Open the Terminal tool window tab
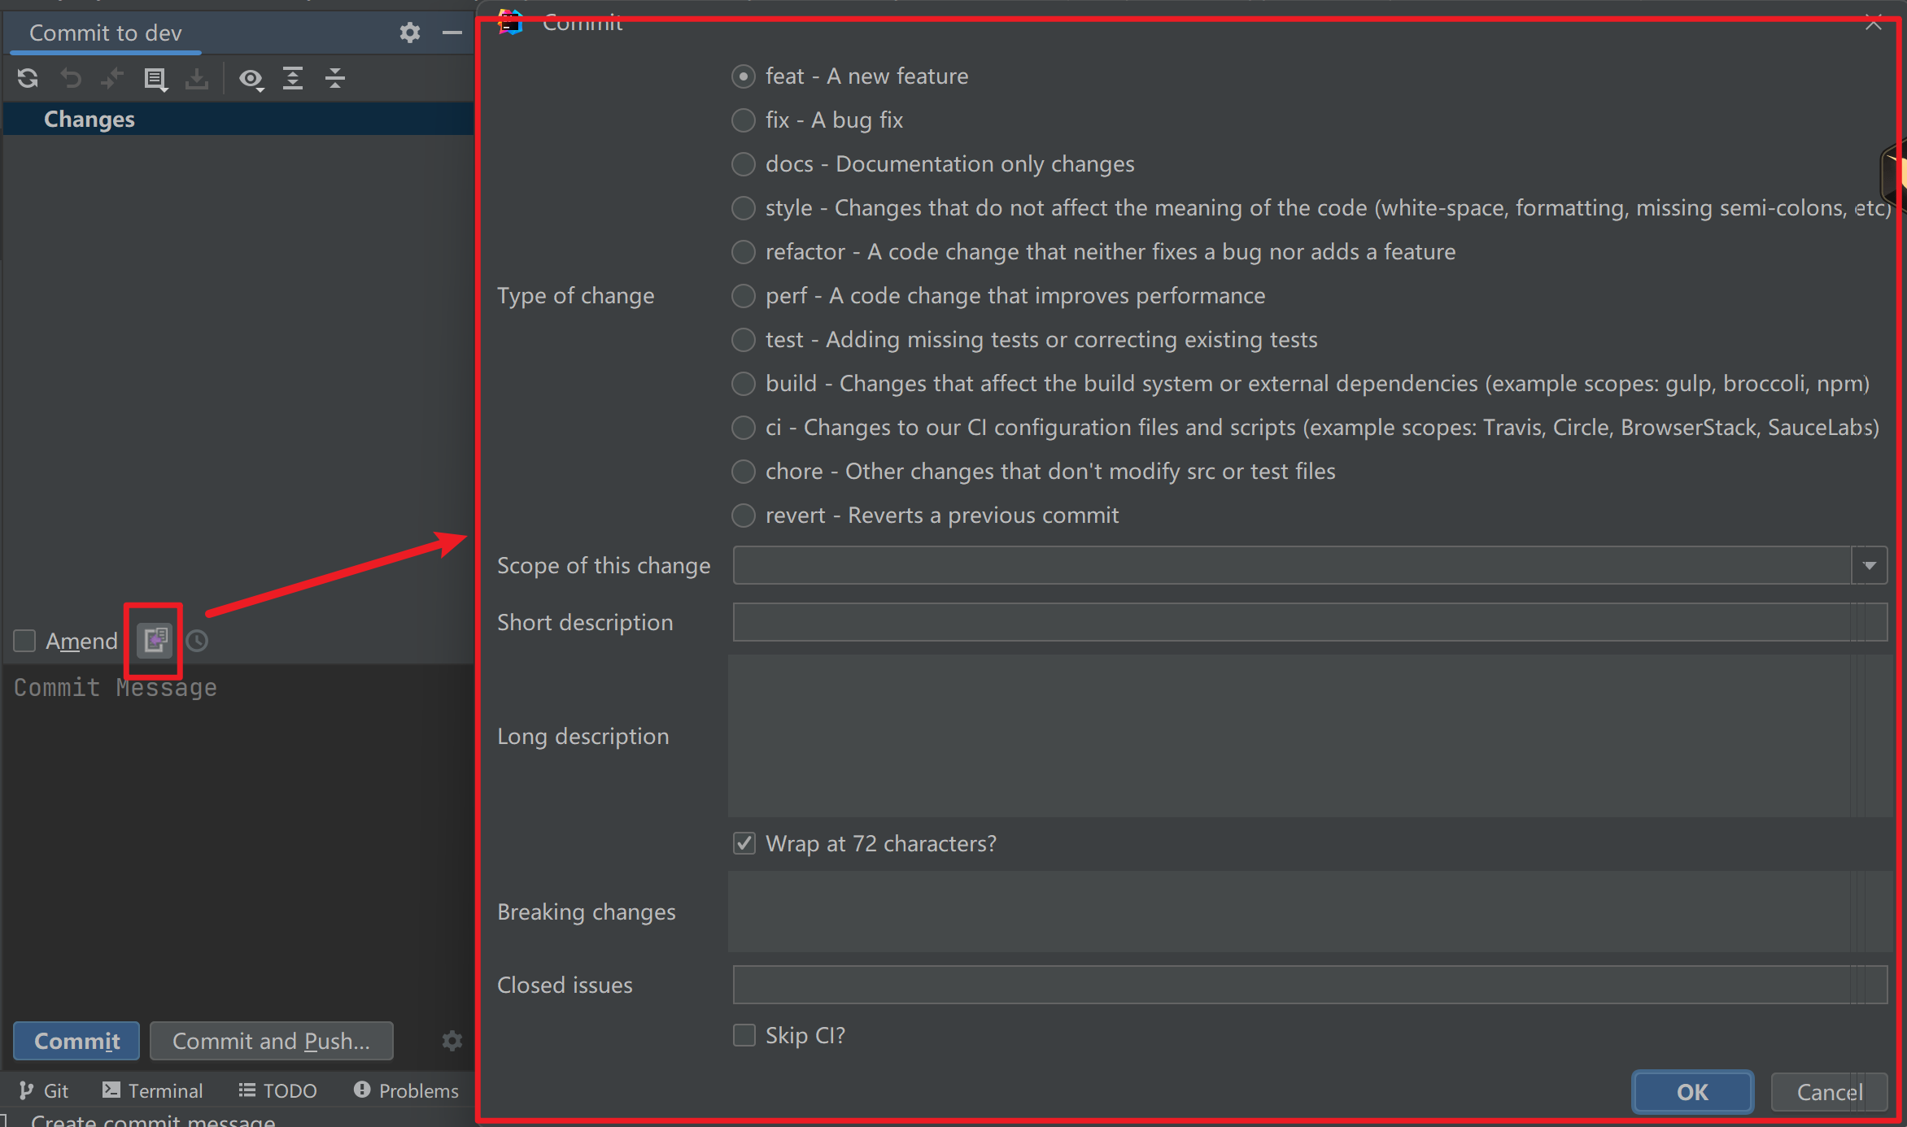 (153, 1090)
